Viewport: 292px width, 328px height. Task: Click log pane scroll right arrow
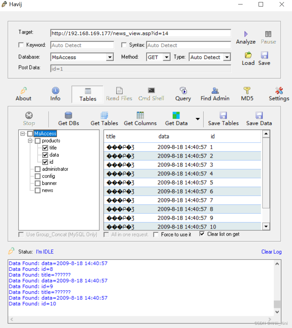(x=270, y=319)
